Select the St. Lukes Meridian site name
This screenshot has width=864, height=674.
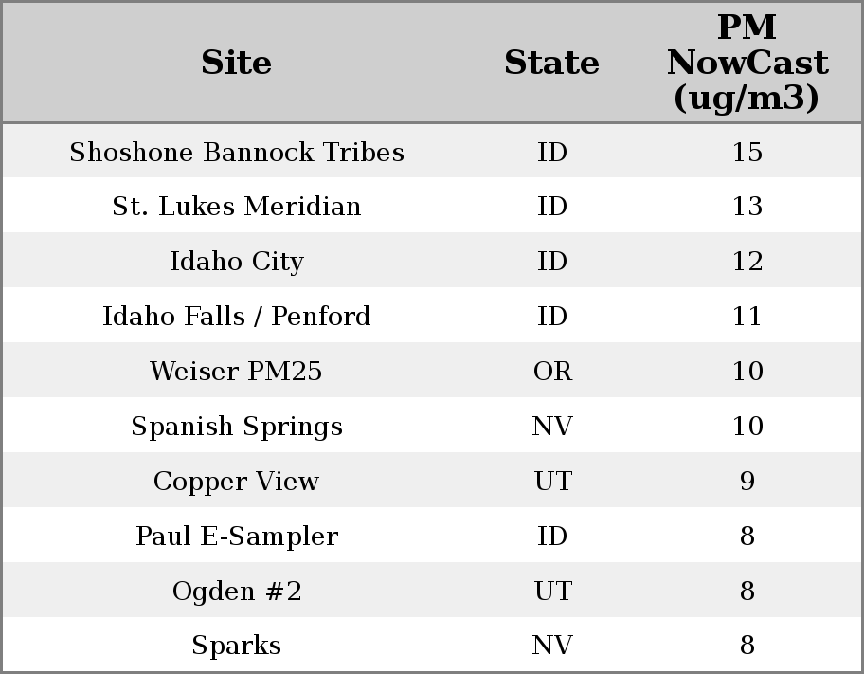pos(237,207)
